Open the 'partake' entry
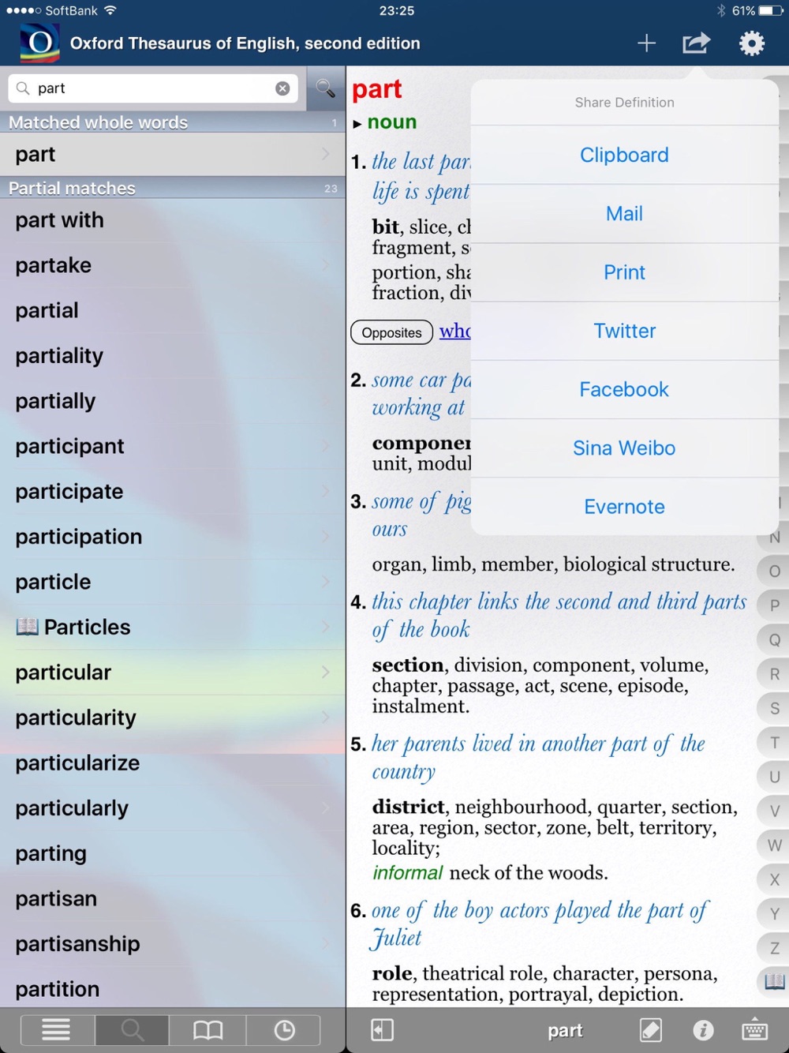 click(172, 265)
